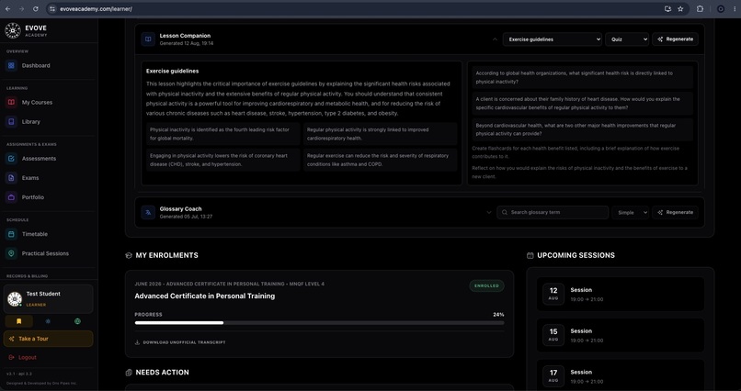
Task: Click the Logout exit icon
Action: click(x=11, y=358)
